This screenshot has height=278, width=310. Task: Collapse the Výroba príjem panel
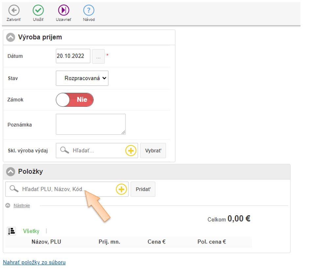click(x=11, y=37)
